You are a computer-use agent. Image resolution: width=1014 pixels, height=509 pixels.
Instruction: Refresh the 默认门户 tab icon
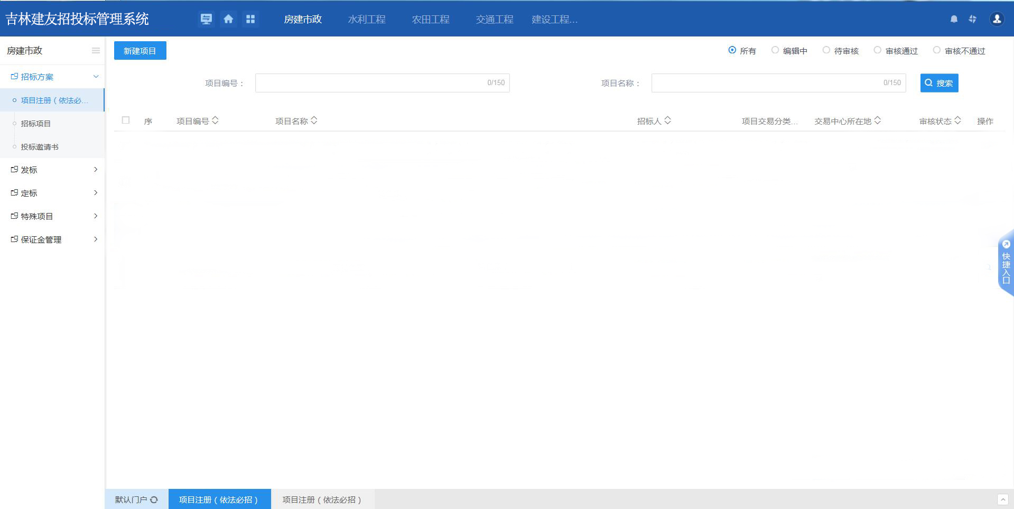(x=154, y=499)
